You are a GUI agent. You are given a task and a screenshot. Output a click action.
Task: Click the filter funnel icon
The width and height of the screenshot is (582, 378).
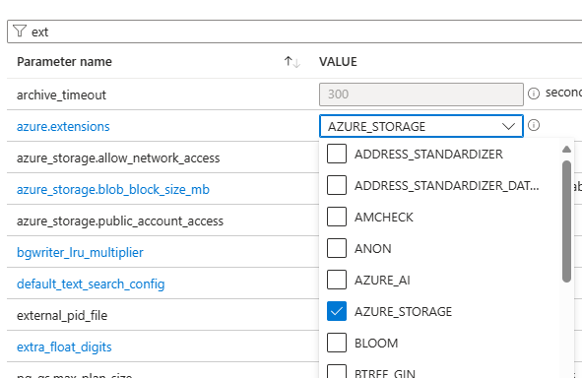(20, 31)
